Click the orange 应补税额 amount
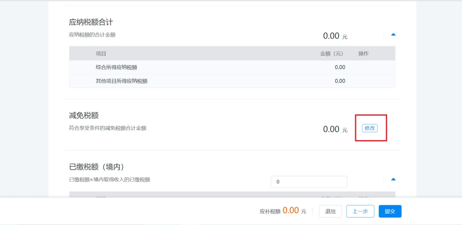Viewport: 462px width, 225px height. (291, 210)
